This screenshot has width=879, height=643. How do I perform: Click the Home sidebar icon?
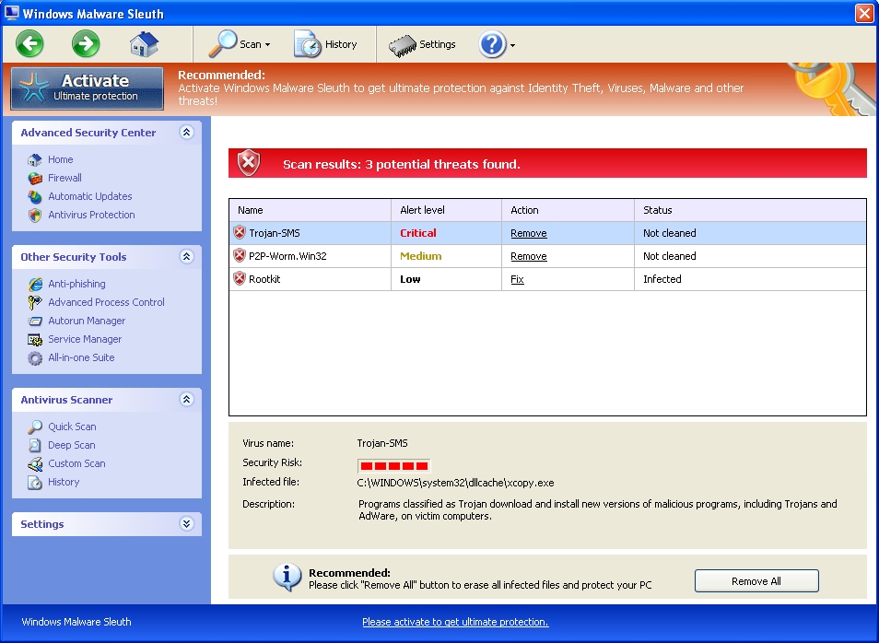pyautogui.click(x=35, y=159)
